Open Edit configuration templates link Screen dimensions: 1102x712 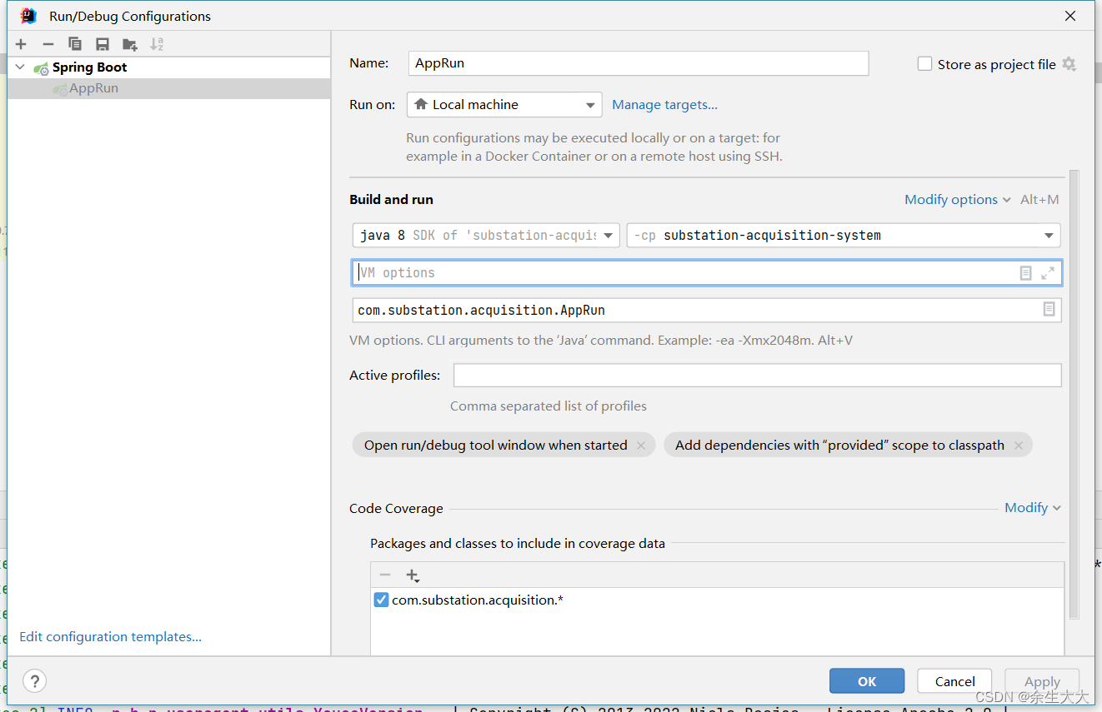[x=110, y=637]
